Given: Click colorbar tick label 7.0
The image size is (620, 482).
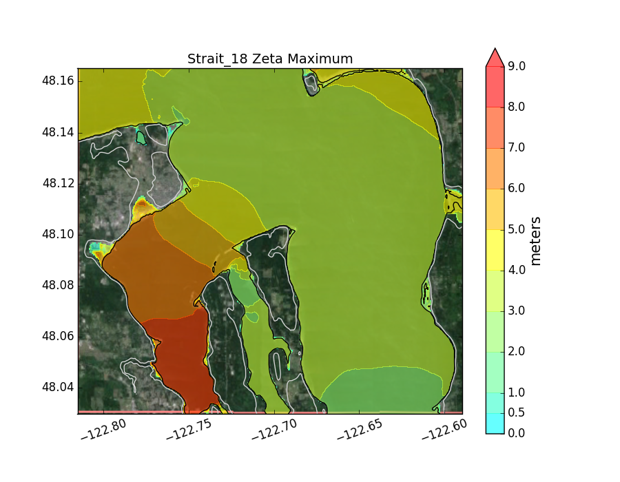Looking at the screenshot, I should (x=517, y=147).
